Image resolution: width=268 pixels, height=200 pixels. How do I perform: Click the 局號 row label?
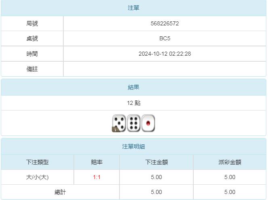(x=32, y=23)
